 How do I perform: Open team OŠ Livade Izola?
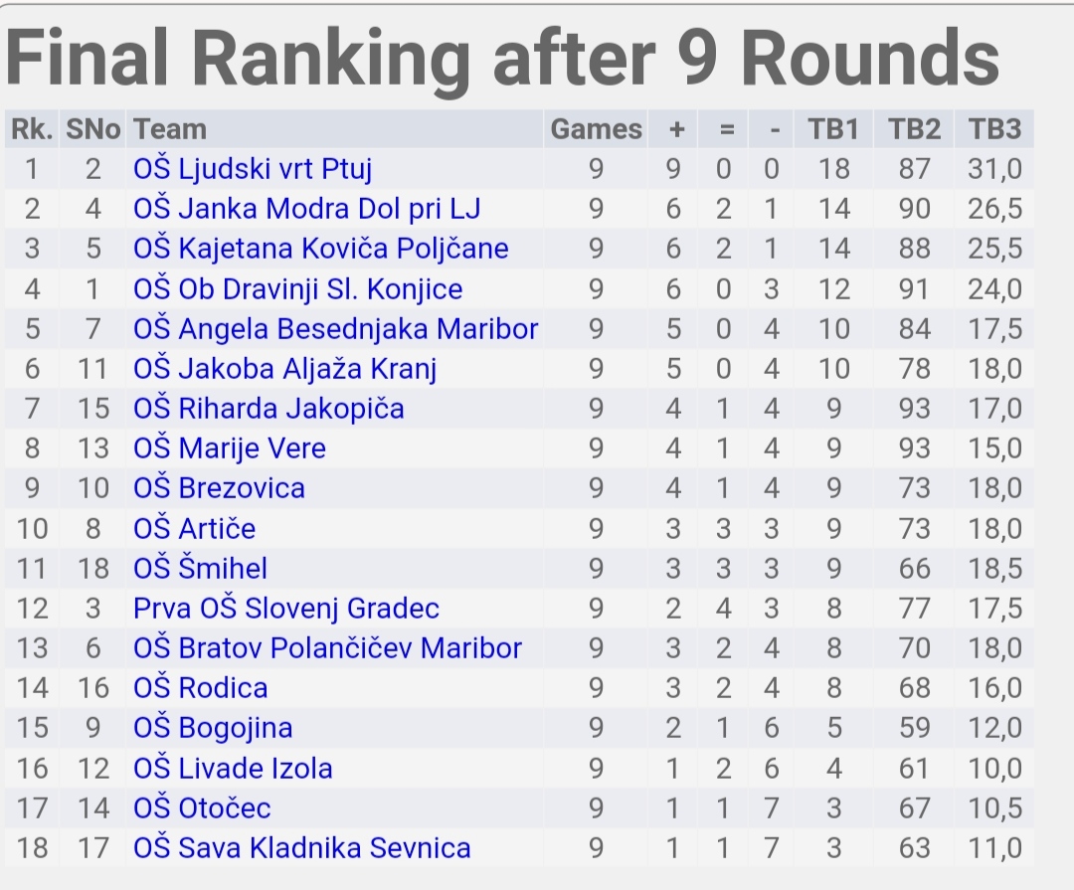233,768
